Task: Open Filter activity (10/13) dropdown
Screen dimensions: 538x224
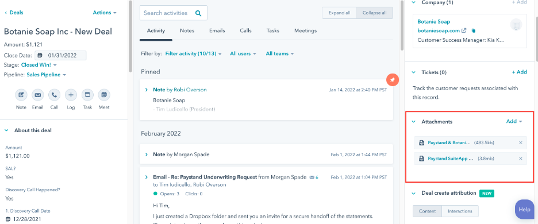Action: click(x=194, y=54)
